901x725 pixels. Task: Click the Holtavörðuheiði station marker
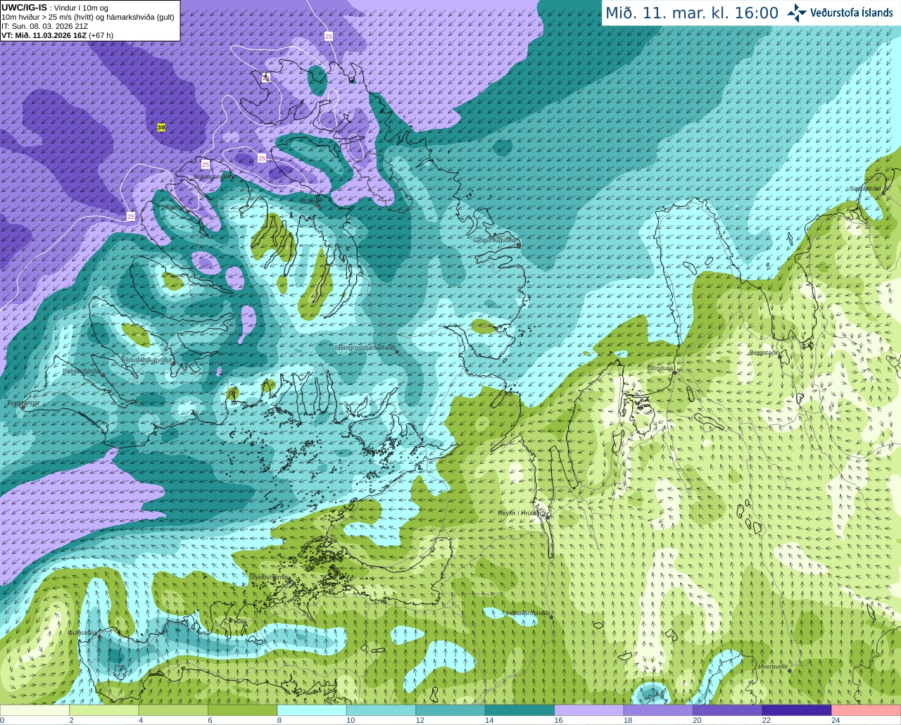(x=551, y=617)
